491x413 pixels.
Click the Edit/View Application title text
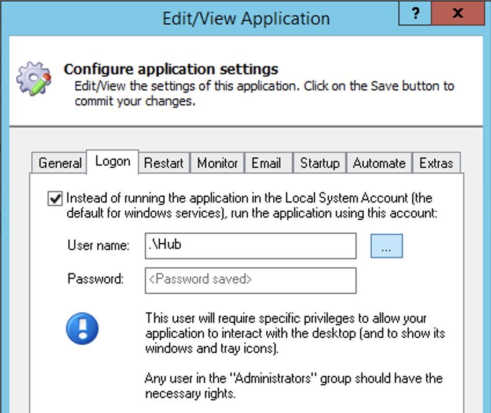pos(246,19)
